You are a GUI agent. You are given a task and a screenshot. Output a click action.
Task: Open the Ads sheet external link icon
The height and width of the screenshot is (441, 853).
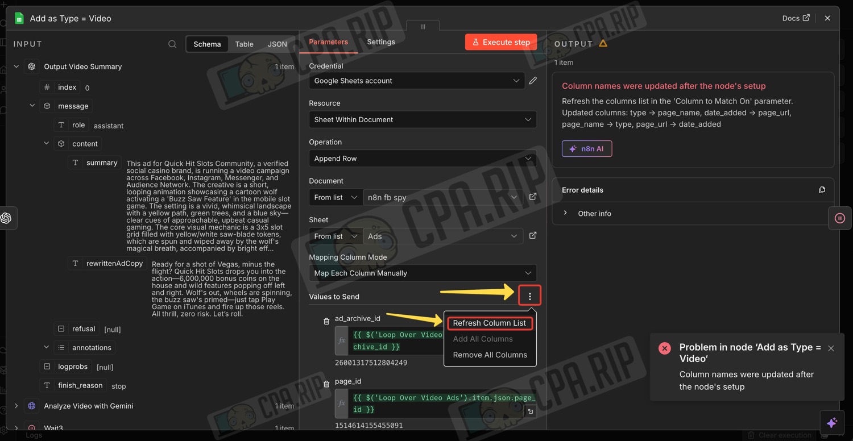click(533, 236)
